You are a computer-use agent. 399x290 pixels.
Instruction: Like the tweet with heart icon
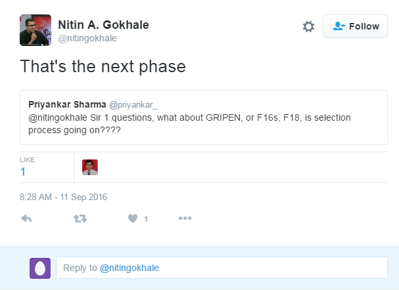(133, 218)
